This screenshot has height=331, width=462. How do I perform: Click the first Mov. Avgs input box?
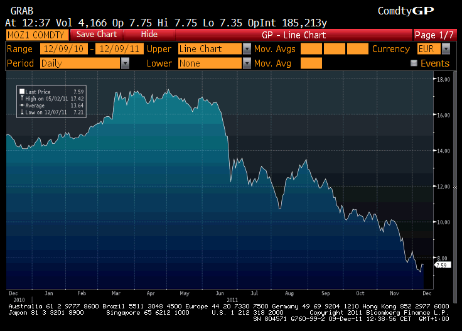(x=311, y=49)
